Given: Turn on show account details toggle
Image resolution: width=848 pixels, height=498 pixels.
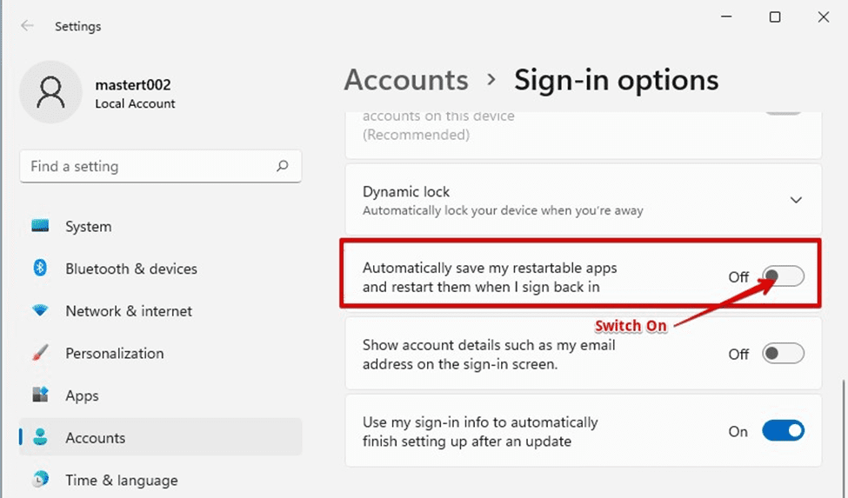Looking at the screenshot, I should [783, 354].
